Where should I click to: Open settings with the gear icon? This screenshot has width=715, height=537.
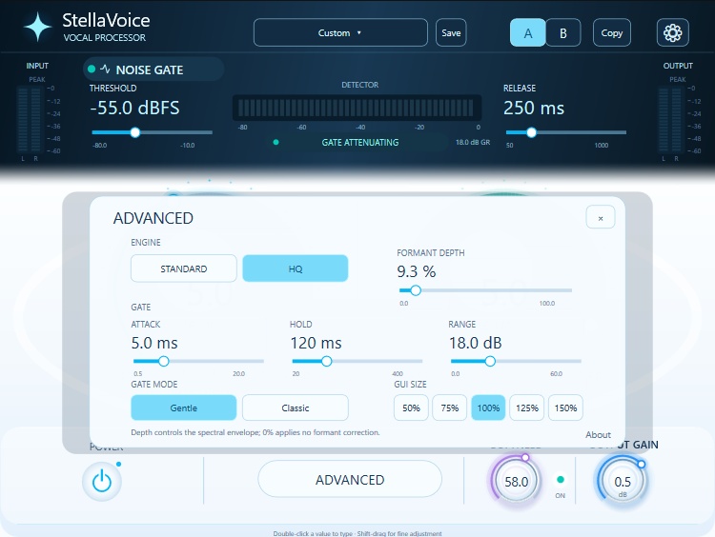[x=673, y=32]
